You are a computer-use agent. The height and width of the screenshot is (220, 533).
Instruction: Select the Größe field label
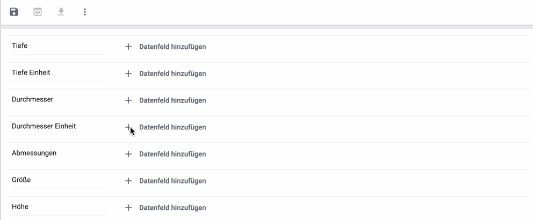tap(21, 180)
